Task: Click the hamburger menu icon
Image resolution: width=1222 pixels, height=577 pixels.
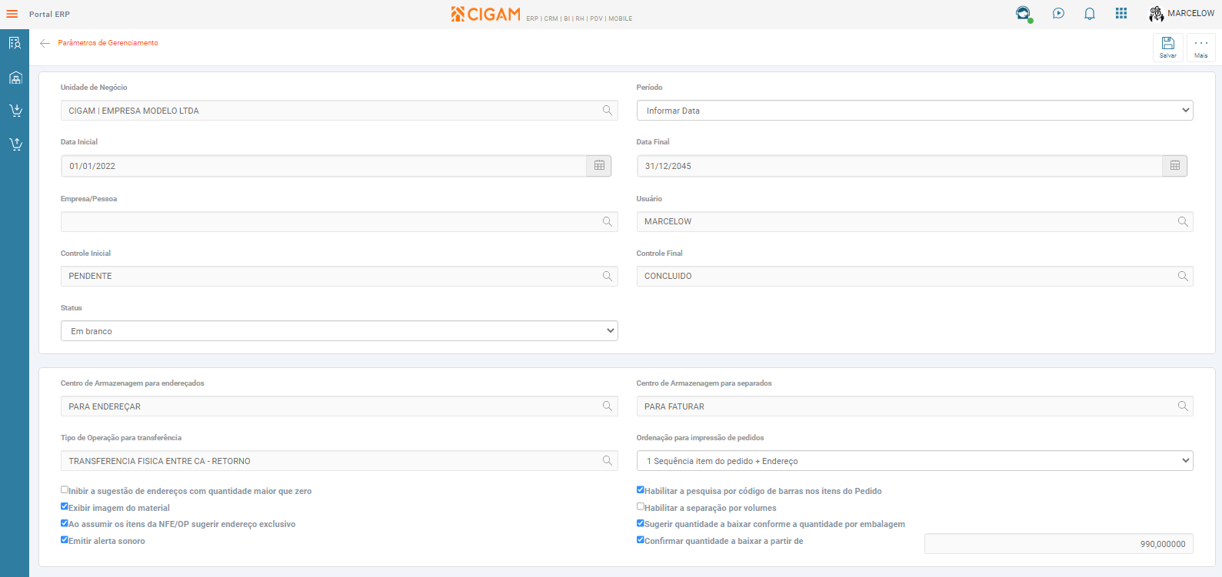Action: click(12, 14)
